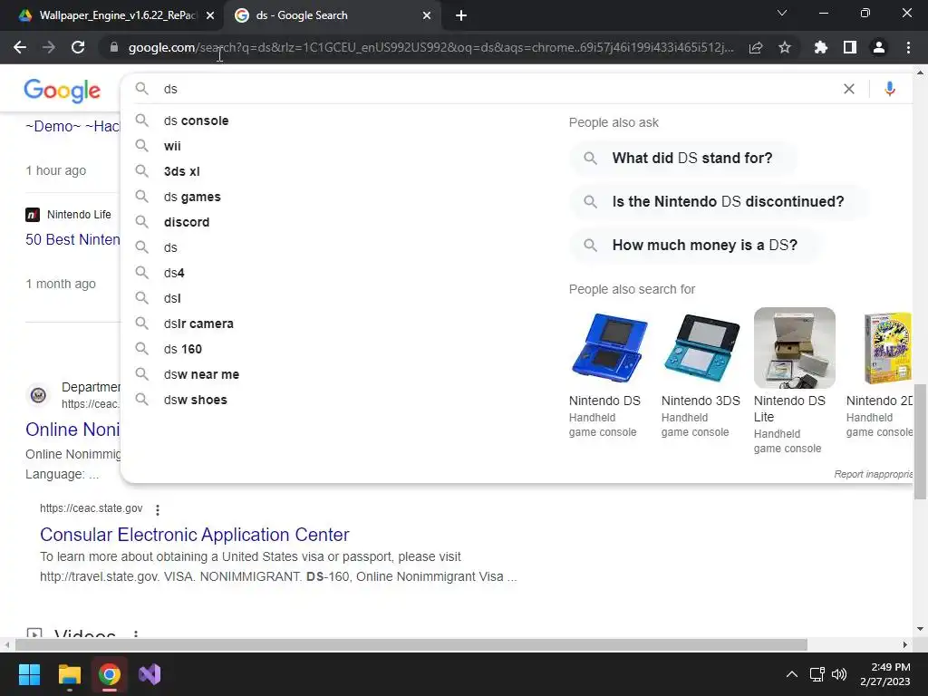Open Nintendo DS console thumbnail
Viewport: 928px width, 696px height.
[x=610, y=348]
